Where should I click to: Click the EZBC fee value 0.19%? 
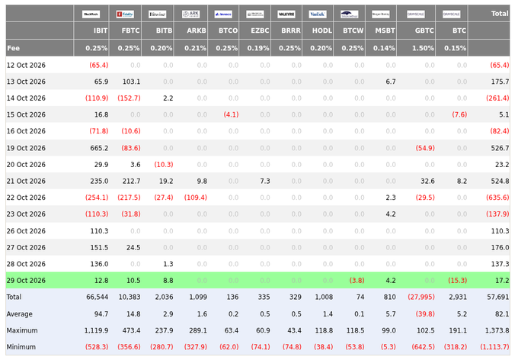point(258,48)
